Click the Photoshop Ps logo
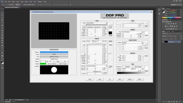183x103 pixels. click(x=2, y=1)
